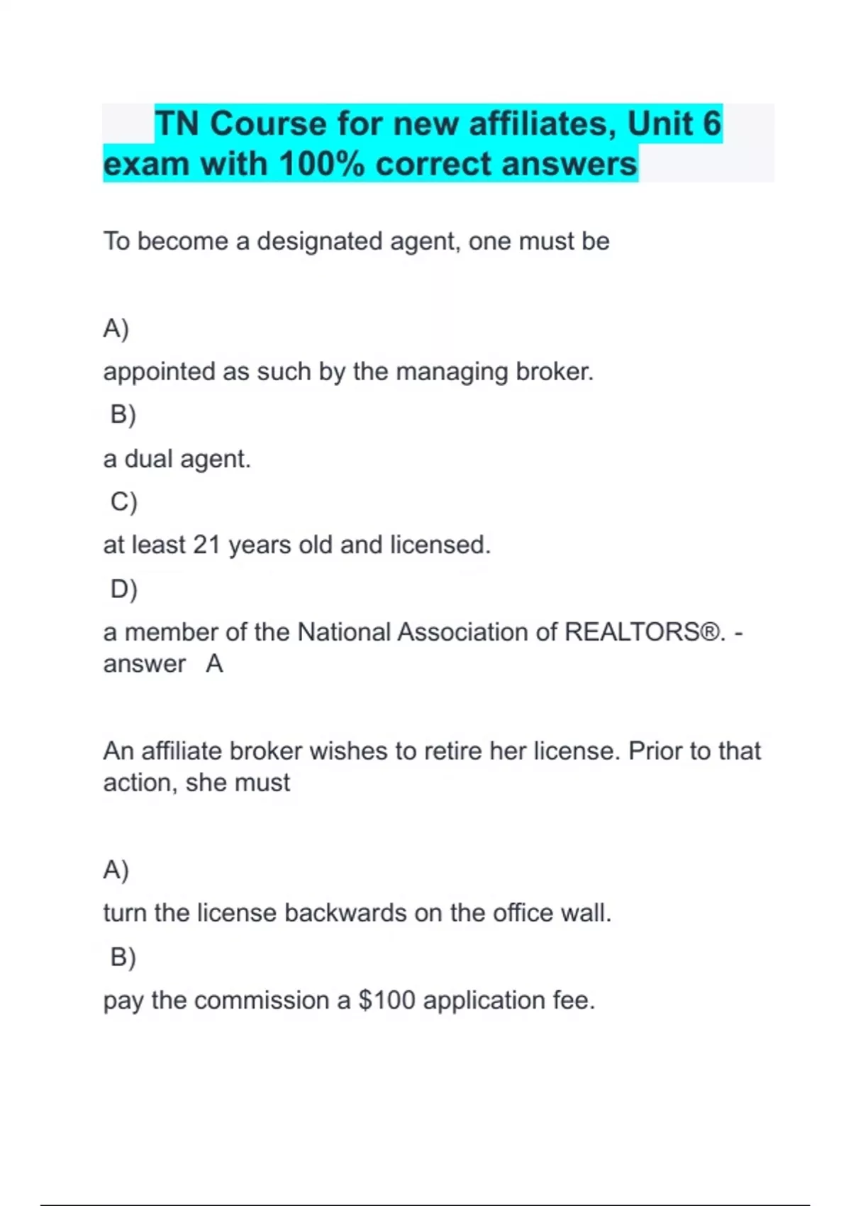Click the question line "An affiliate broker wishes to retire"

pos(431,751)
